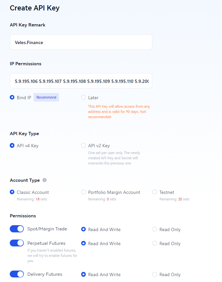
Task: Turn off the Delivery Futures toggle
Action: 17,274
